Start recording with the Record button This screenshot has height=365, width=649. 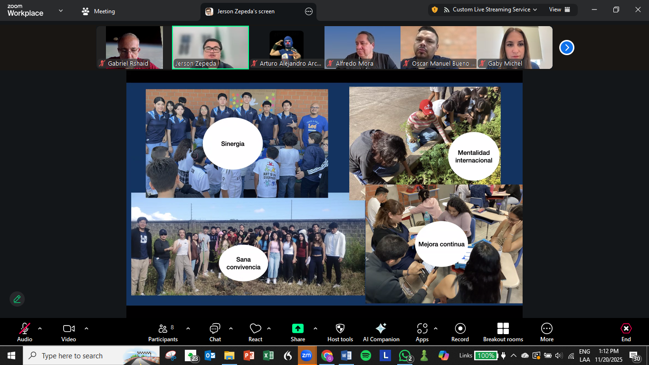coord(459,332)
